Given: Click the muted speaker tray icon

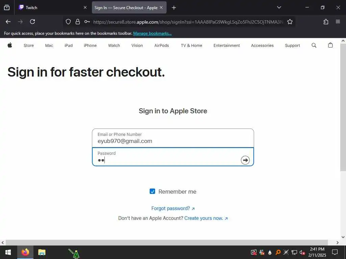Looking at the screenshot, I should 302,252.
